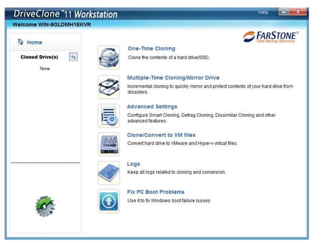
Task: Click 'Convert hard drive to VMware and Hyper-v' text
Action: (182, 143)
